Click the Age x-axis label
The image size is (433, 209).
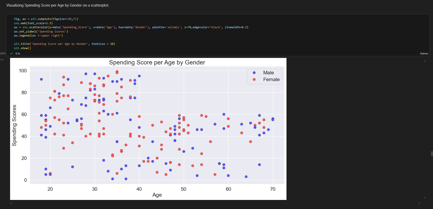tap(157, 195)
